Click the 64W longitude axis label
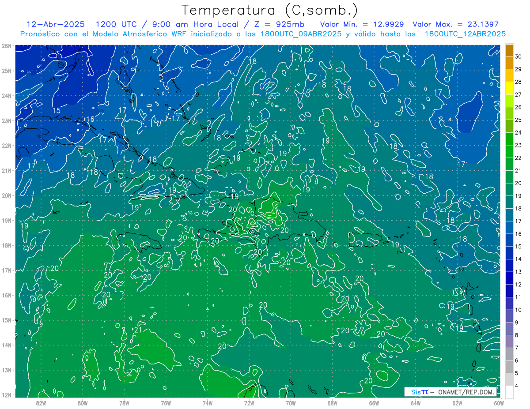 pyautogui.click(x=416, y=403)
